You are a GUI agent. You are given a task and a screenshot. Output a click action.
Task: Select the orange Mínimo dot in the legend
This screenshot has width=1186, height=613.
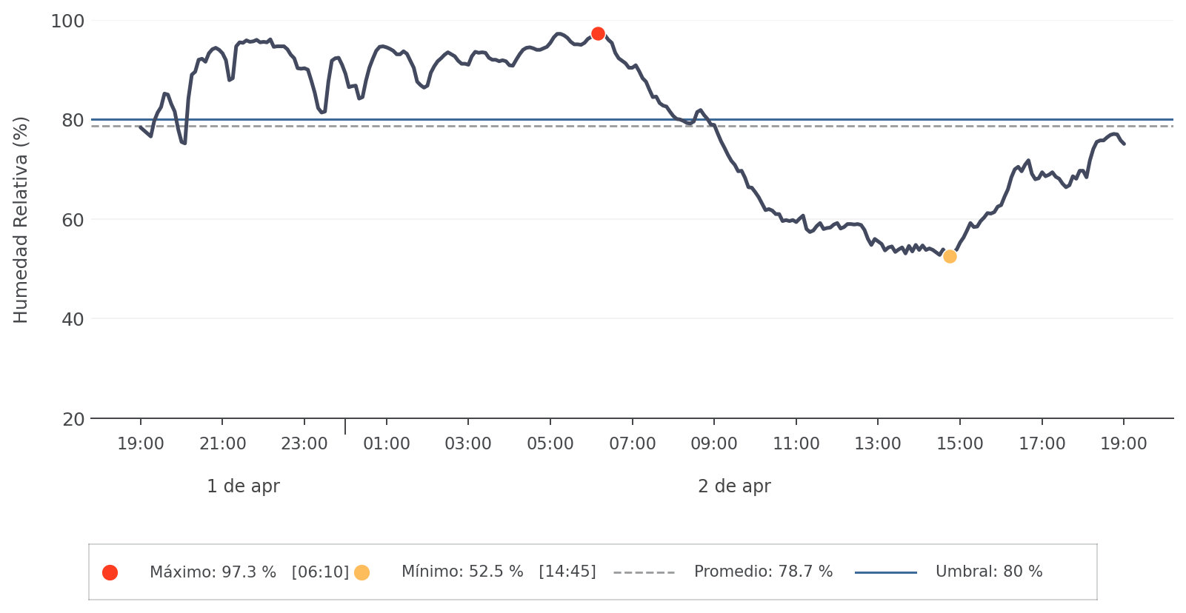click(x=362, y=572)
